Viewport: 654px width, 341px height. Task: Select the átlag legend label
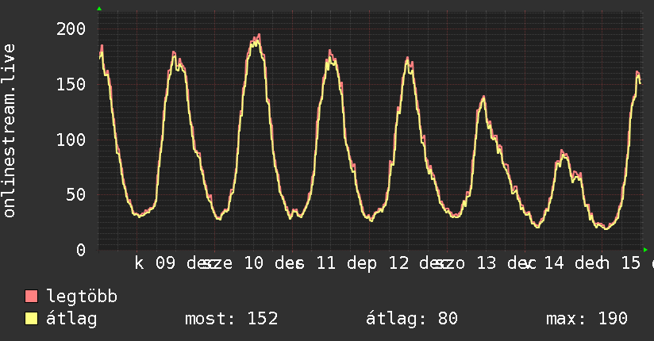(72, 319)
